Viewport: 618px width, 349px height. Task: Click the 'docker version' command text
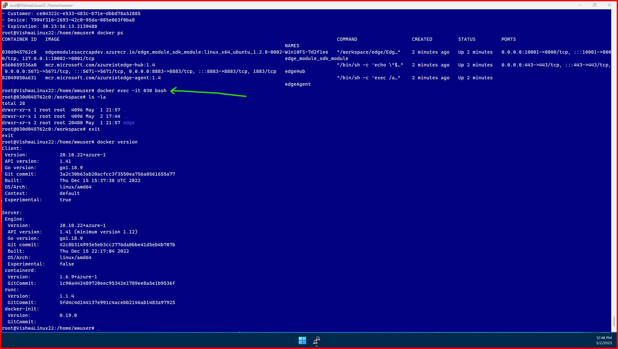[117, 142]
